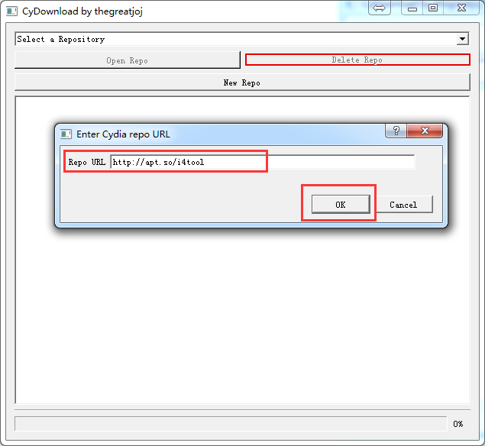Click the Open Repo button
The image size is (485, 446).
(x=127, y=60)
